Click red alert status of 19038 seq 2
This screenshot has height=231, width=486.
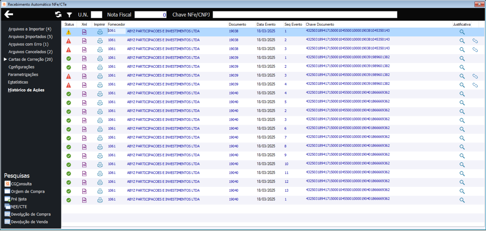click(69, 41)
